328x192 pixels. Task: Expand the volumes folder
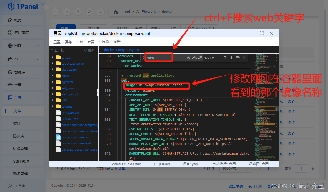(53, 107)
